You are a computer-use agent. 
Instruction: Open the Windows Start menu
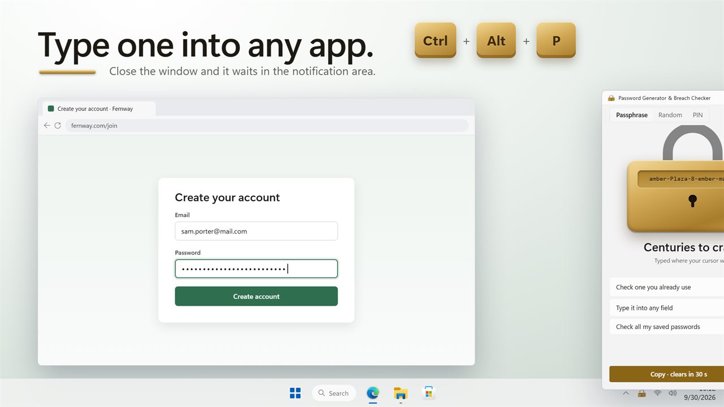click(x=295, y=393)
